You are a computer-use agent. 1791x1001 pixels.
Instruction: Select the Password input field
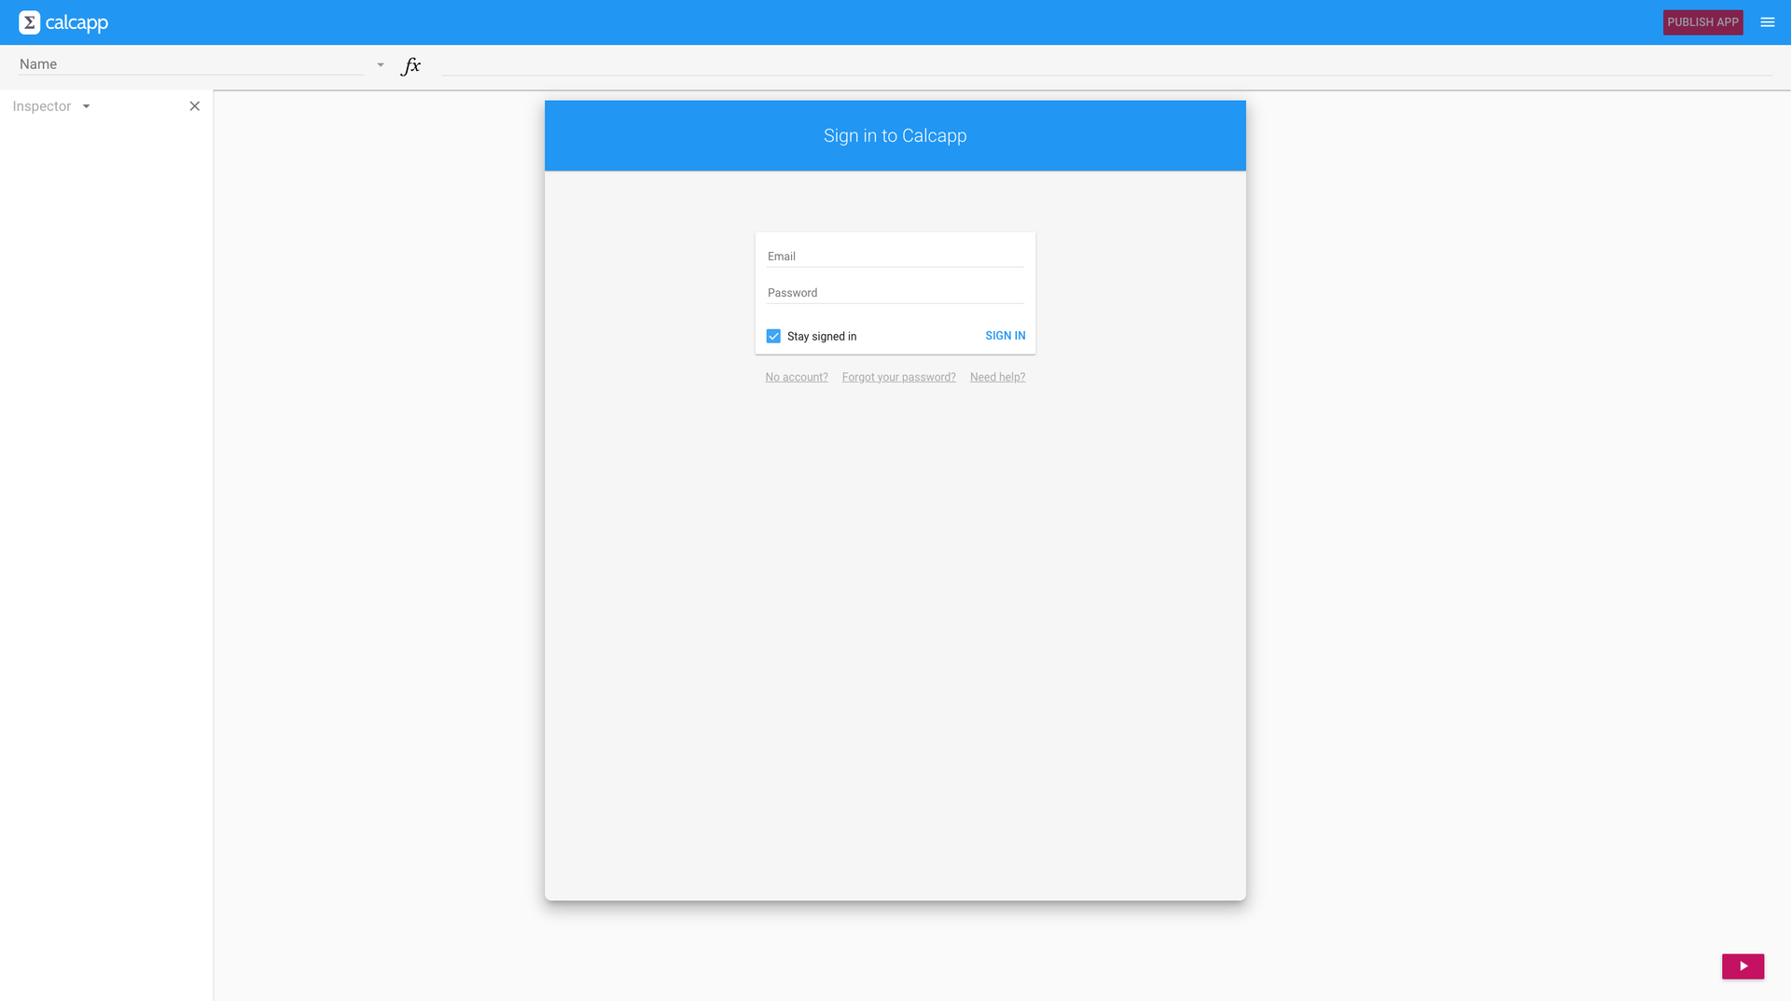point(894,292)
